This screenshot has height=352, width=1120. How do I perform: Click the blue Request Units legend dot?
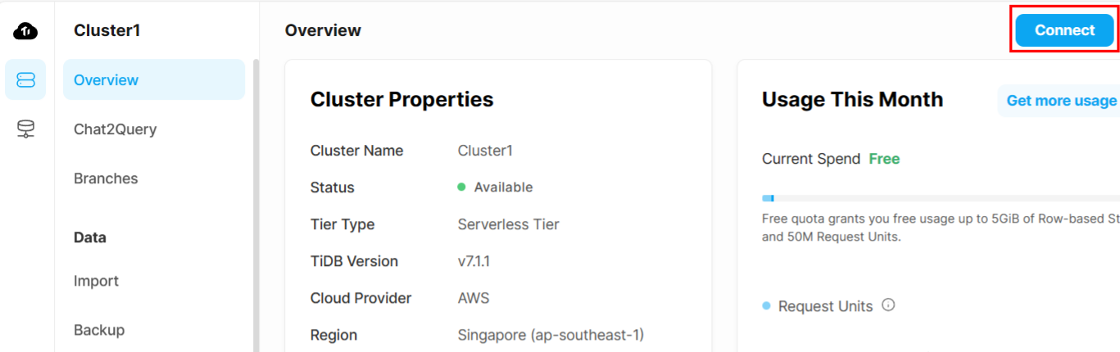click(x=766, y=306)
